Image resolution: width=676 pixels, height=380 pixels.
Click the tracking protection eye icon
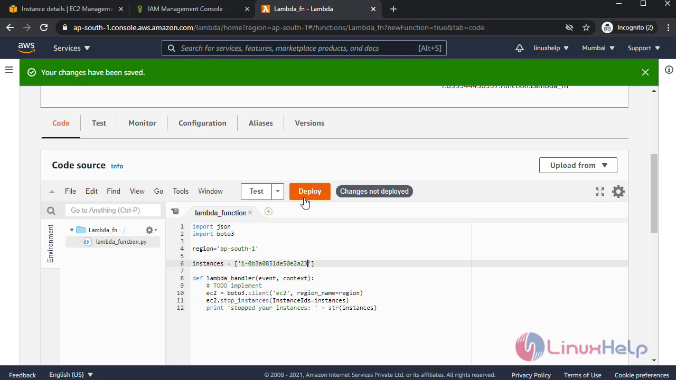coord(569,27)
